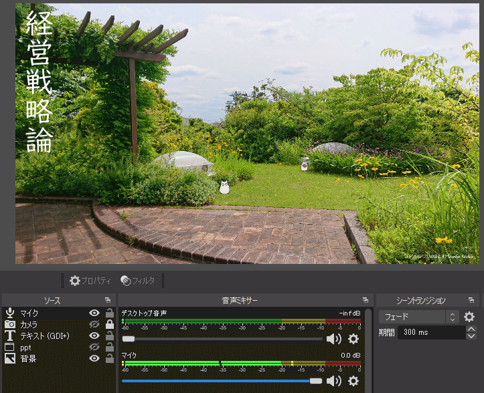Lock the テキスト (GDI+) source
The image size is (484, 393).
[110, 336]
